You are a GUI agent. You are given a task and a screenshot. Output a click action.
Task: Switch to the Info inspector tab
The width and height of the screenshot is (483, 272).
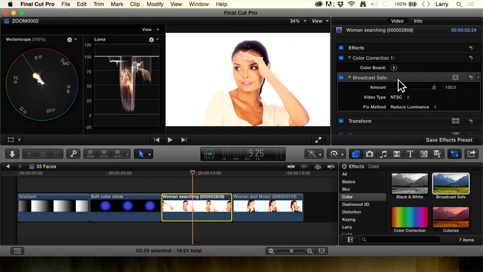click(418, 21)
